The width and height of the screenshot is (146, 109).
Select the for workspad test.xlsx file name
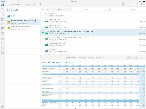pyautogui.click(x=57, y=43)
